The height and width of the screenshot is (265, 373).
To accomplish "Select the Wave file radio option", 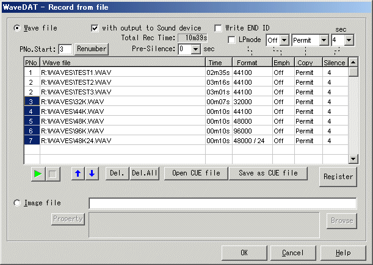I will (x=17, y=28).
